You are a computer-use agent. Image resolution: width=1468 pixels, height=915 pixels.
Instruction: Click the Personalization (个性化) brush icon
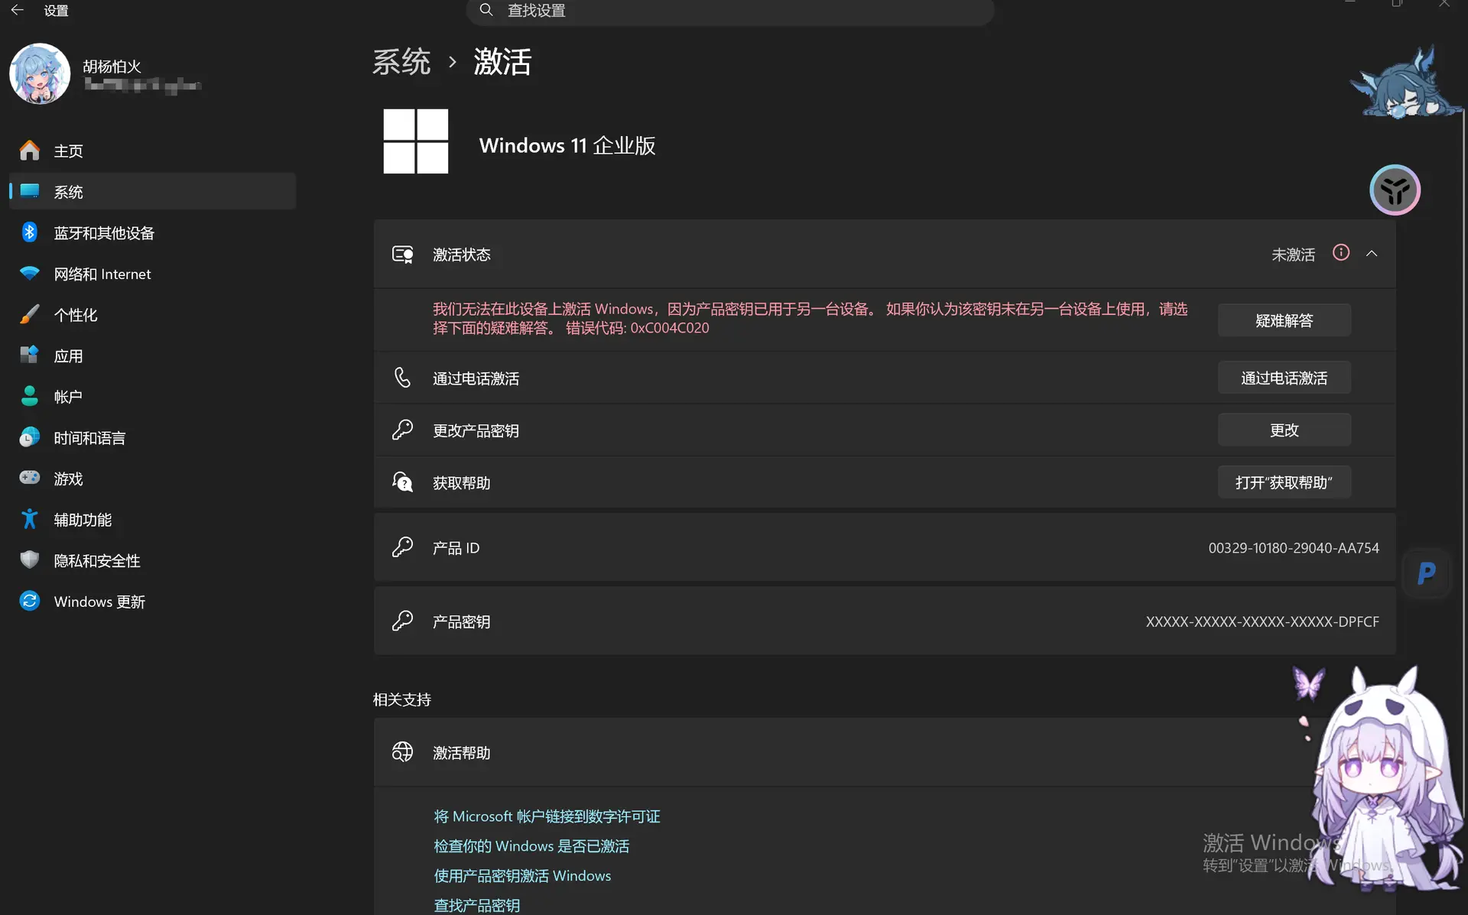coord(30,314)
